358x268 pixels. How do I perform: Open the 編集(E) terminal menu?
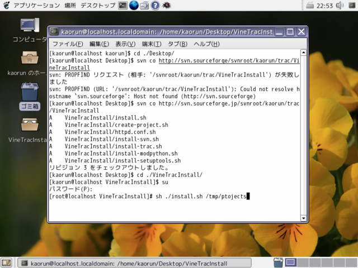pyautogui.click(x=99, y=44)
